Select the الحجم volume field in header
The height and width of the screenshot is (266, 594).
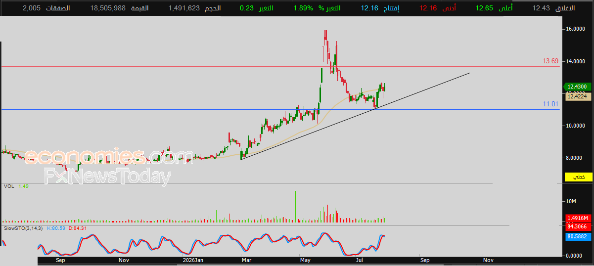point(194,8)
